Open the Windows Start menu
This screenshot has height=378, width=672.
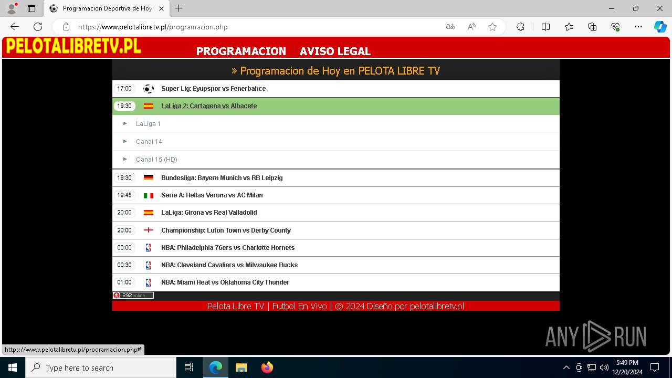tap(13, 367)
